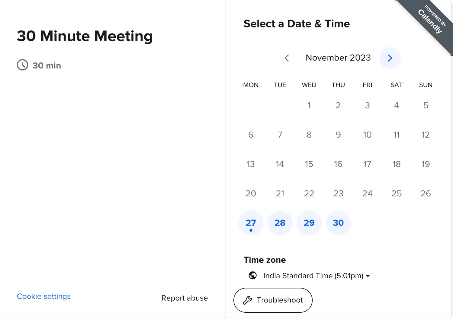Image resolution: width=453 pixels, height=319 pixels.
Task: Click unavailable date November 15
Action: pyautogui.click(x=309, y=164)
